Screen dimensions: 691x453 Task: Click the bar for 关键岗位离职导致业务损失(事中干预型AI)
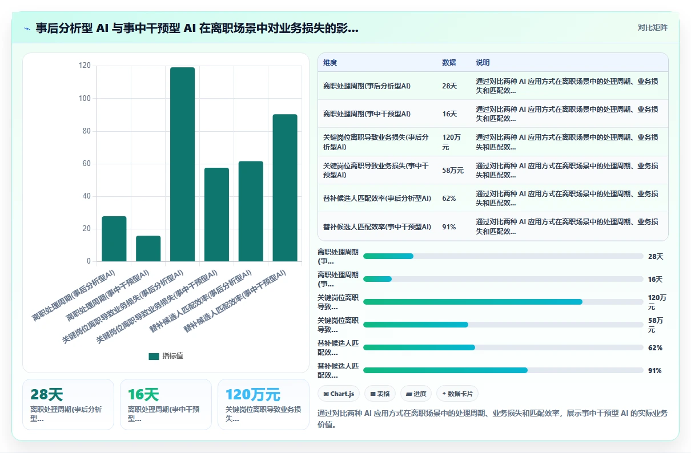(216, 215)
